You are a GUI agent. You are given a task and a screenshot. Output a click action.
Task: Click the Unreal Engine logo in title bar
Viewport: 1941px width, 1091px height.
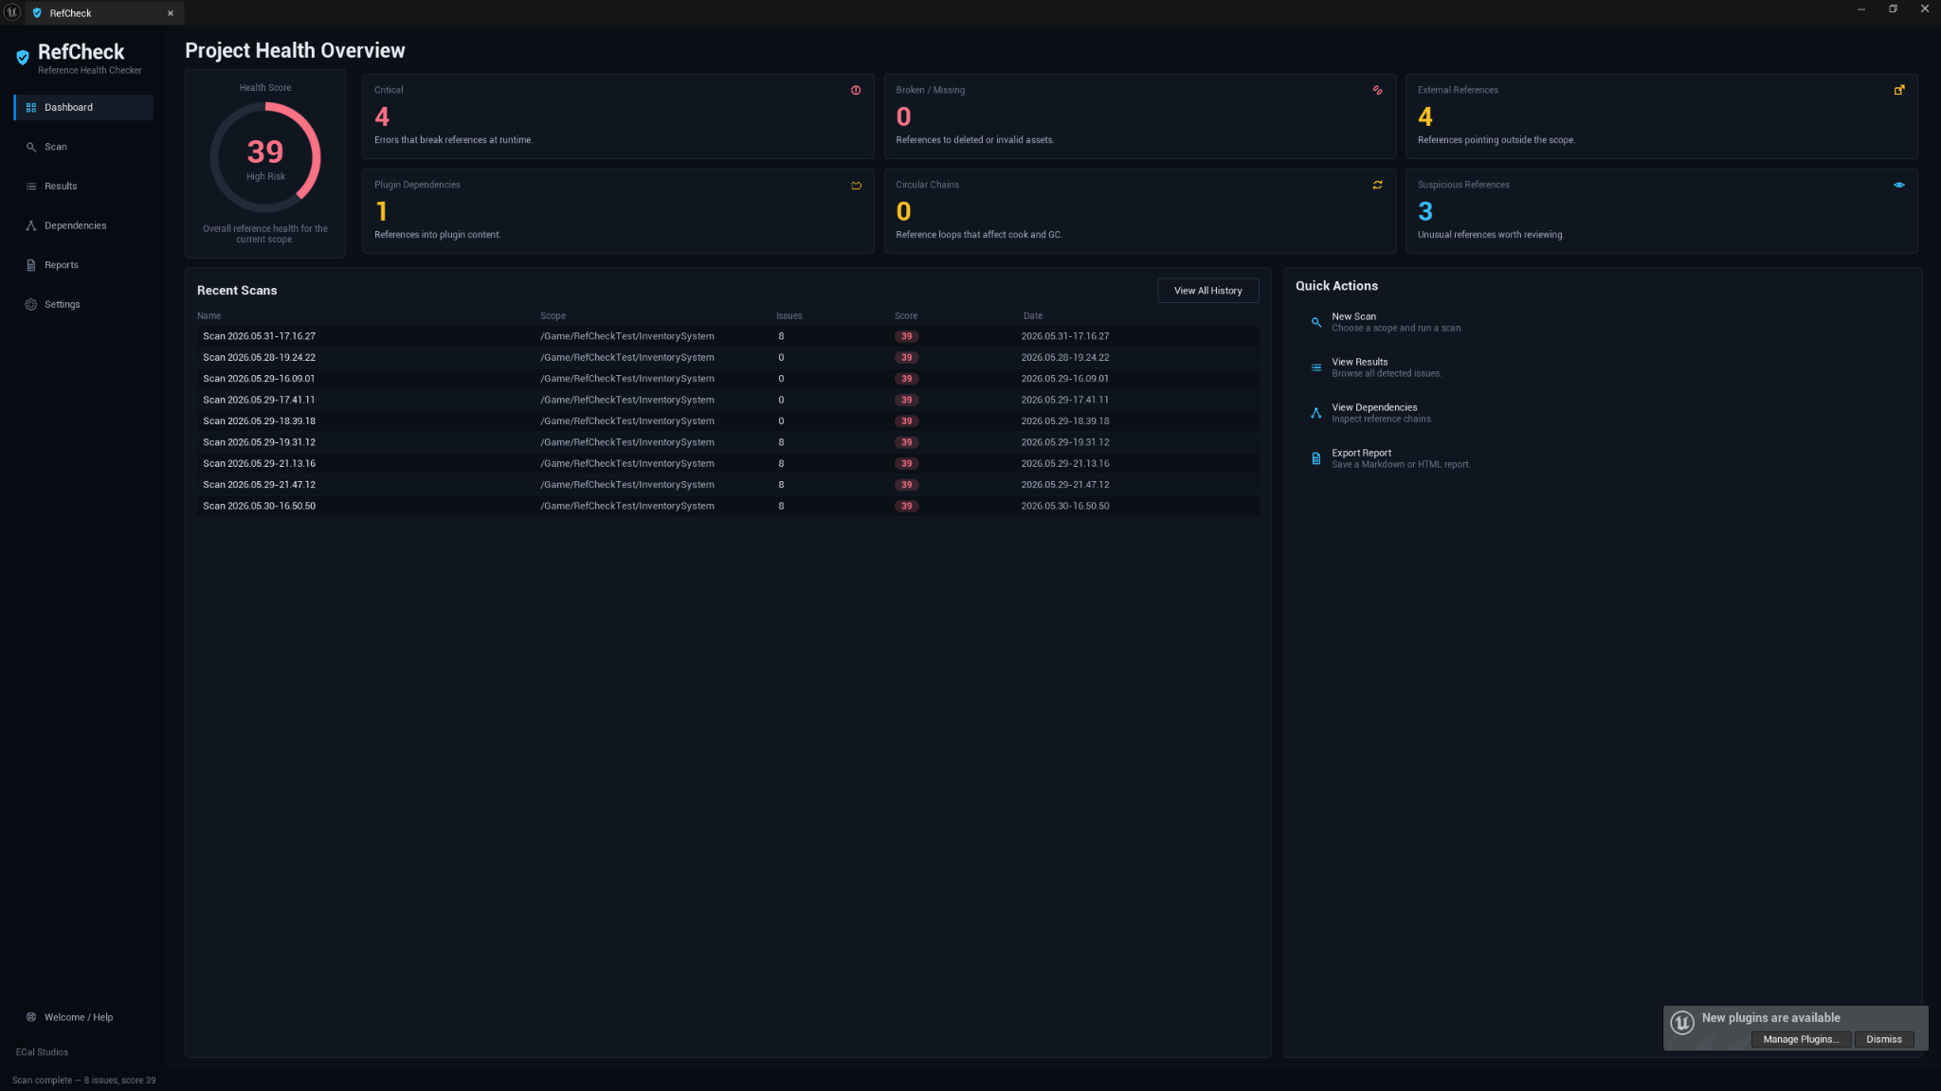point(12,11)
